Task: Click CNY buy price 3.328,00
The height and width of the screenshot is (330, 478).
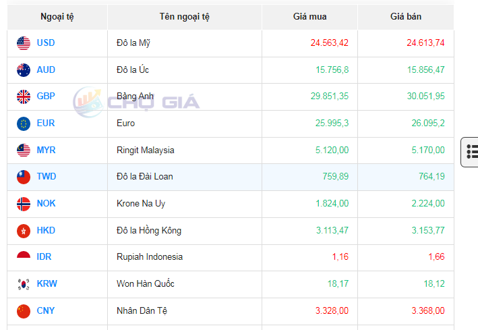Action: click(x=332, y=310)
